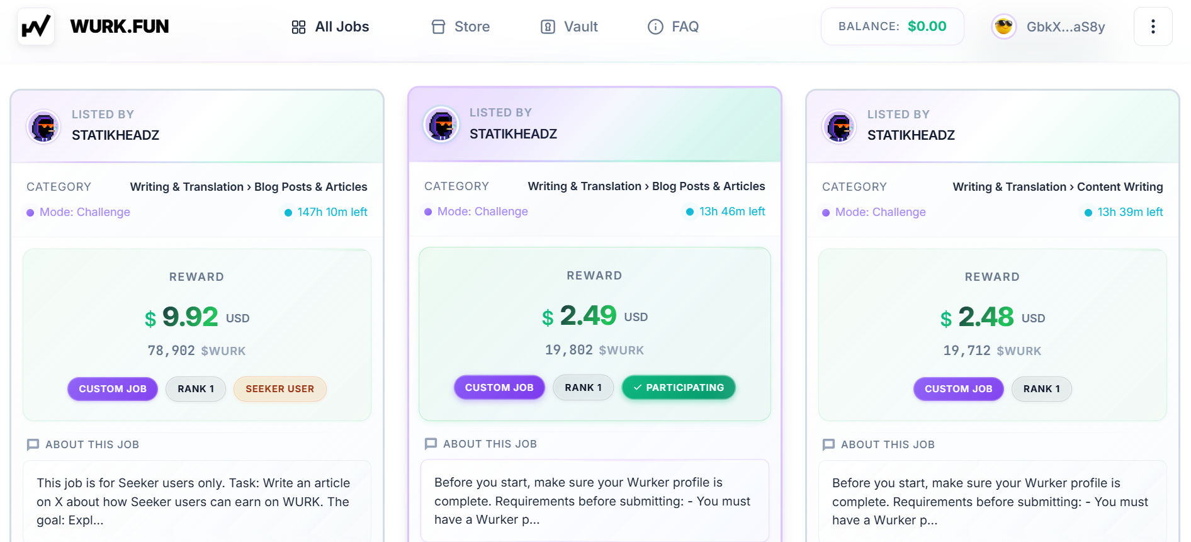Screen dimensions: 1191x542
Task: Click STATIKHEADZ avatar on the third card
Action: tap(839, 127)
